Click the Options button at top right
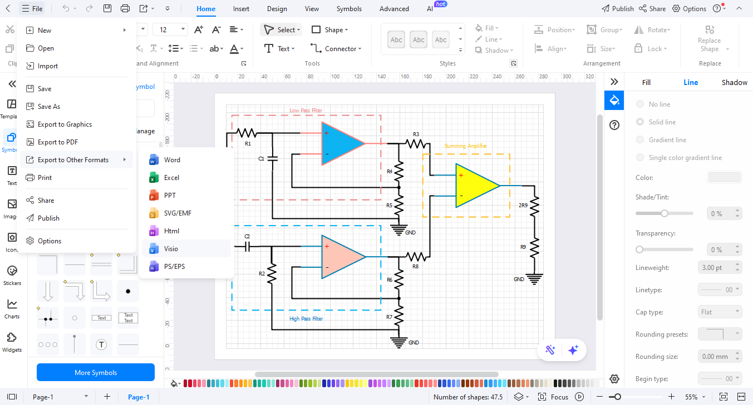The height and width of the screenshot is (405, 753). [689, 8]
